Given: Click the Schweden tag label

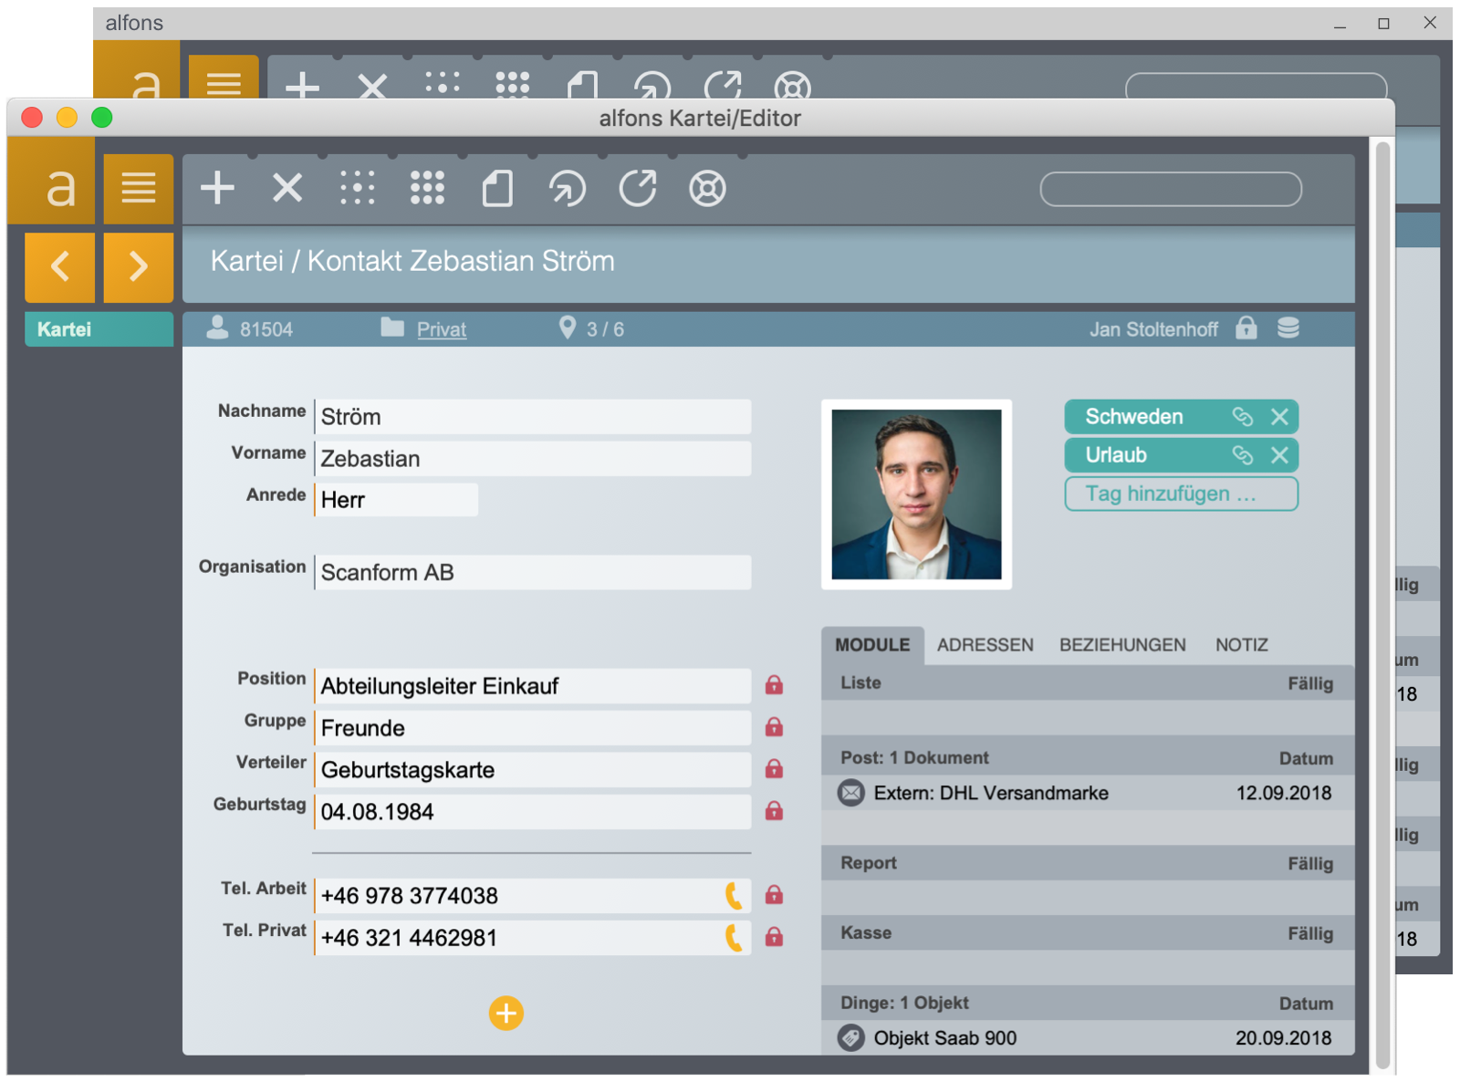Looking at the screenshot, I should pos(1134,417).
